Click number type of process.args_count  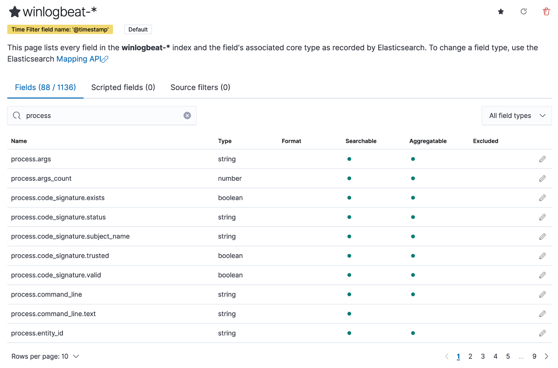(230, 178)
